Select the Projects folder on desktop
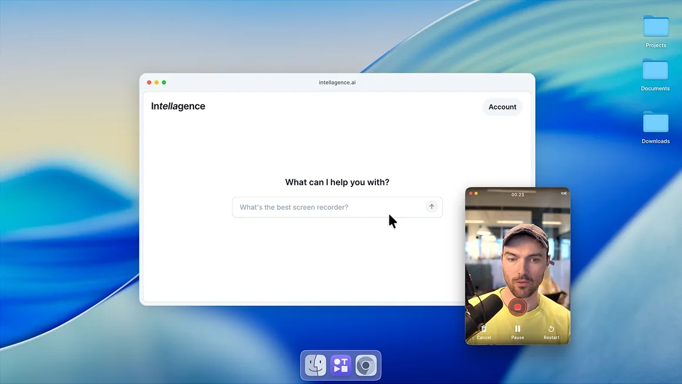 [656, 31]
